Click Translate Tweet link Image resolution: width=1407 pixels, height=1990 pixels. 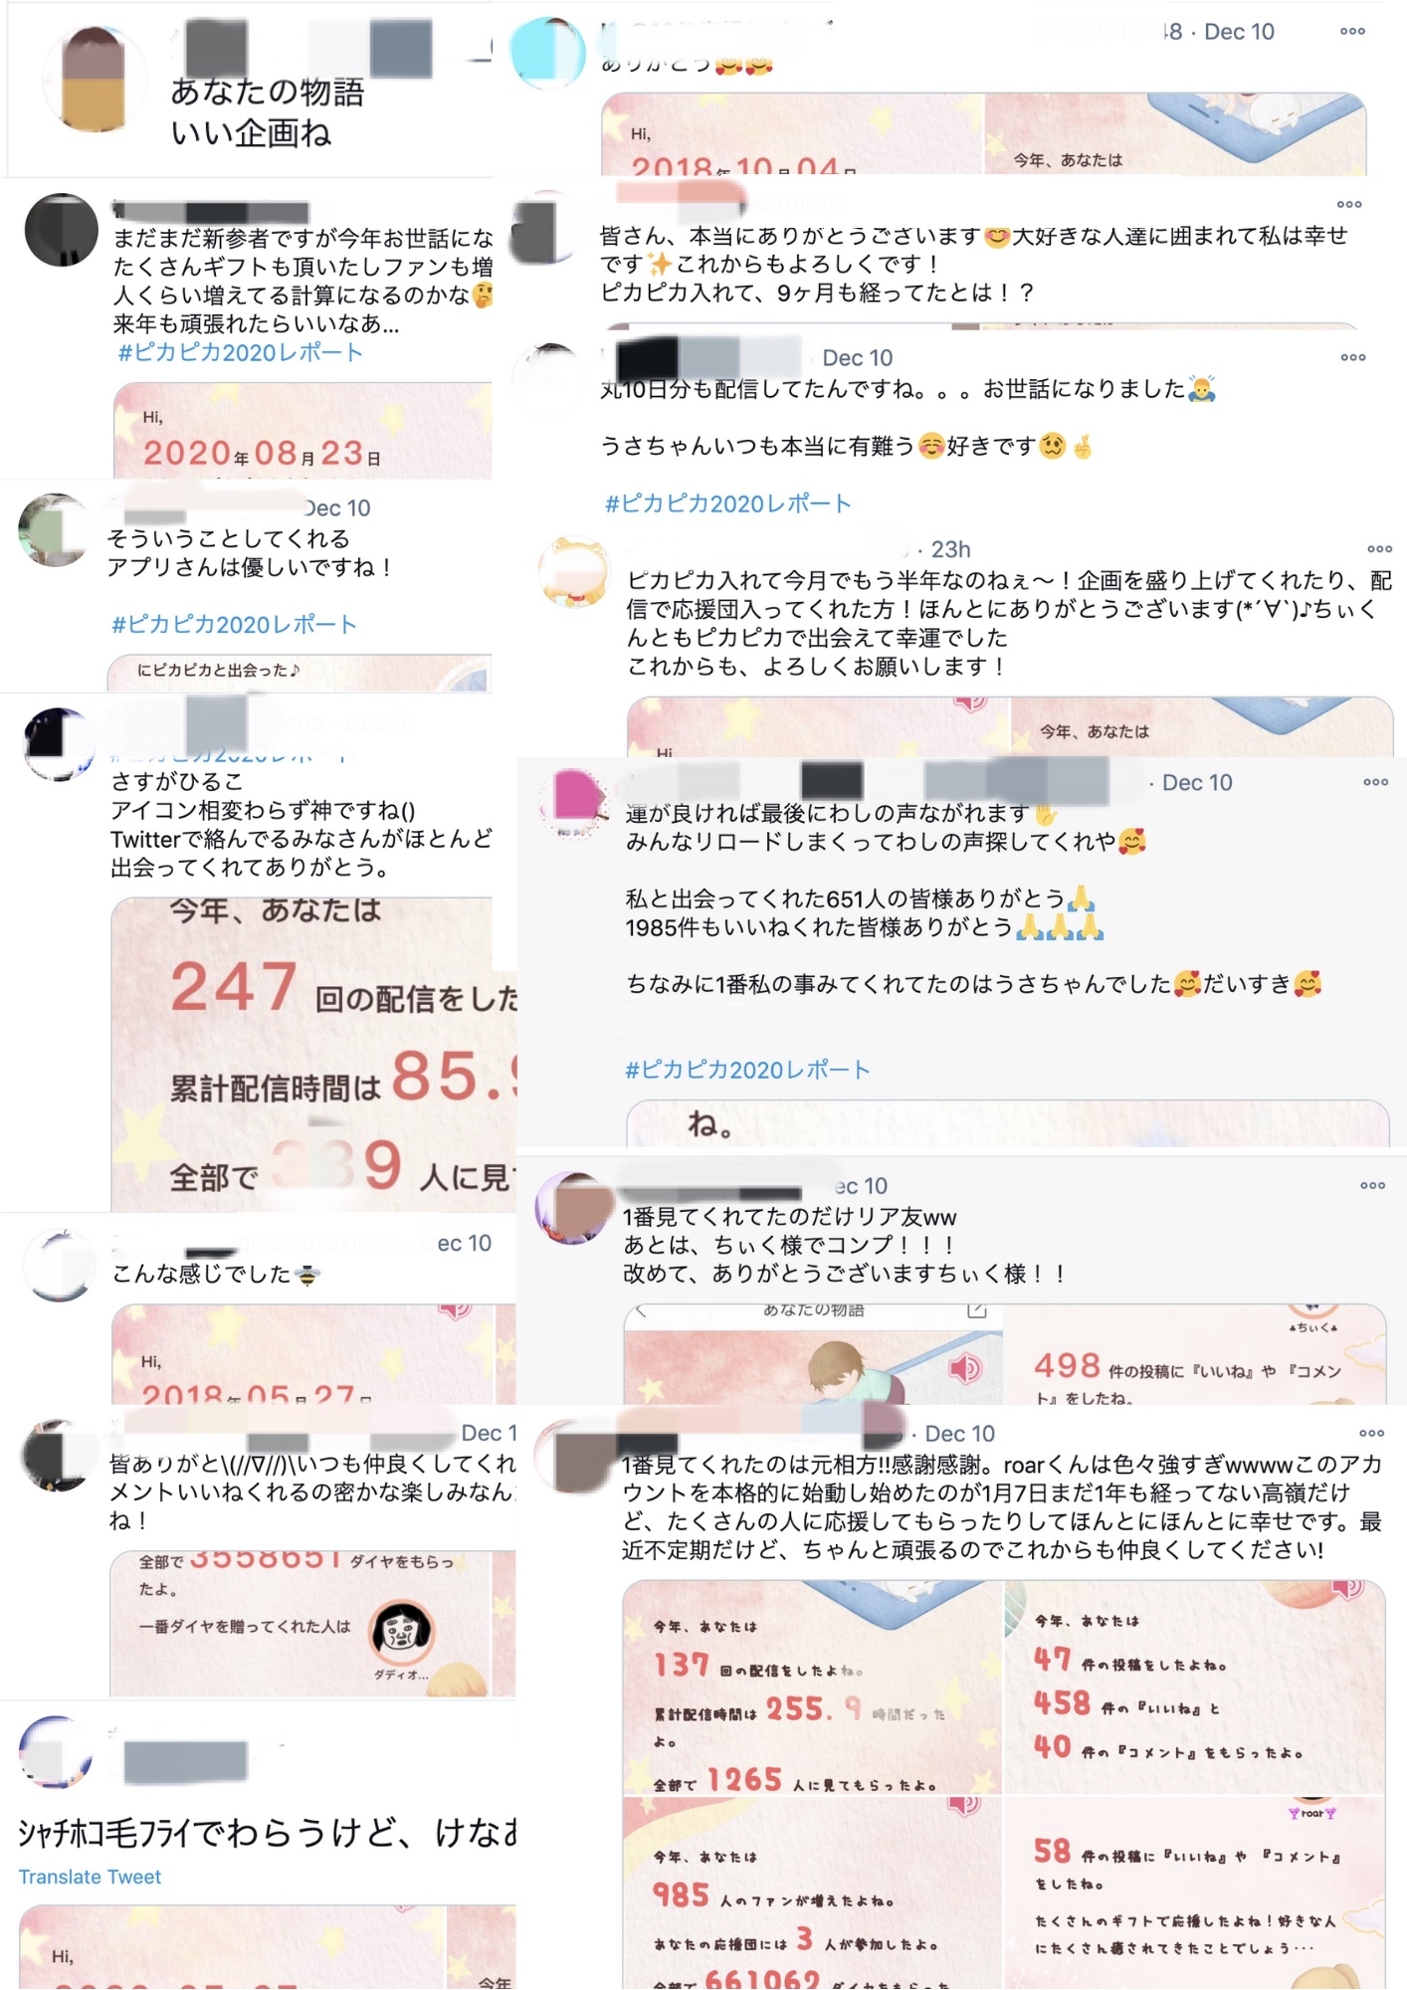tap(90, 1877)
